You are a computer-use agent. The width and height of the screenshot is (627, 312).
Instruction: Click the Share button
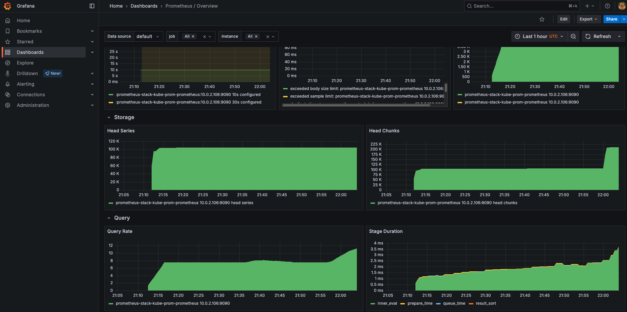[612, 19]
